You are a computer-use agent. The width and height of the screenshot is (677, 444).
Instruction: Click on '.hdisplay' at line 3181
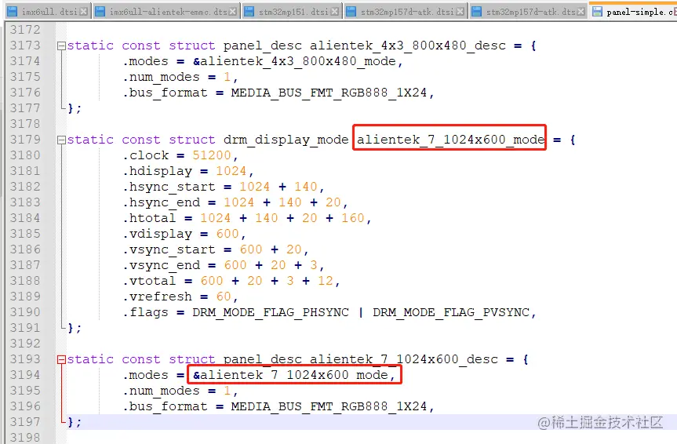[157, 171]
